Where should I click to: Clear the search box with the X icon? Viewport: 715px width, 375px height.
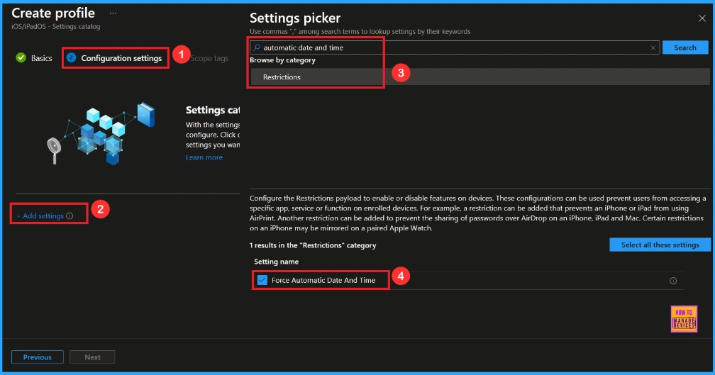[653, 47]
